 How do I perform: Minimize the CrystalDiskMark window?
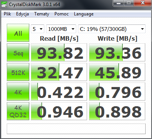click(x=118, y=3)
